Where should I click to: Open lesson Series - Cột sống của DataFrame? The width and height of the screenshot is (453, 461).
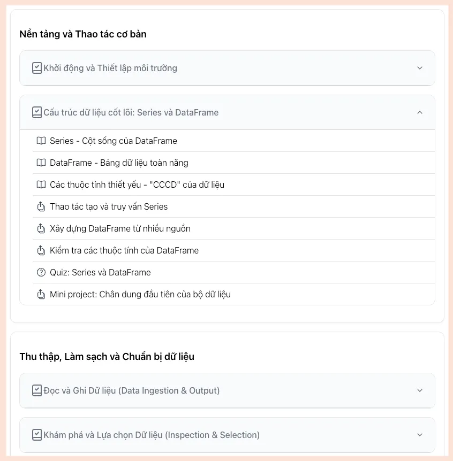[114, 141]
